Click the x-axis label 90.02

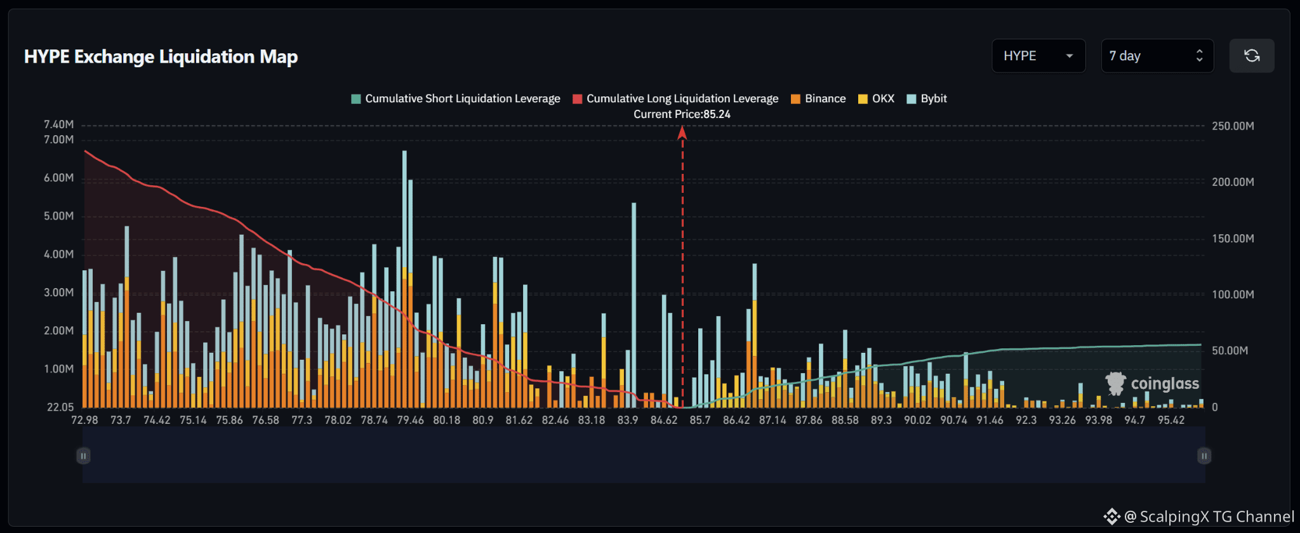click(918, 420)
